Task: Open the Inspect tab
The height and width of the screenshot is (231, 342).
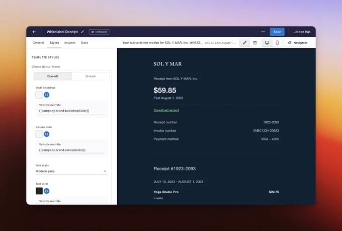Action: pyautogui.click(x=70, y=43)
